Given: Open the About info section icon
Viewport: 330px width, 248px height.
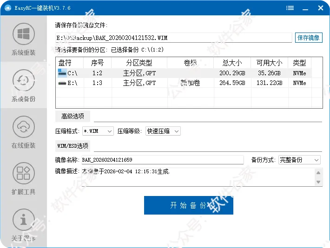Looking at the screenshot, I should [23, 220].
